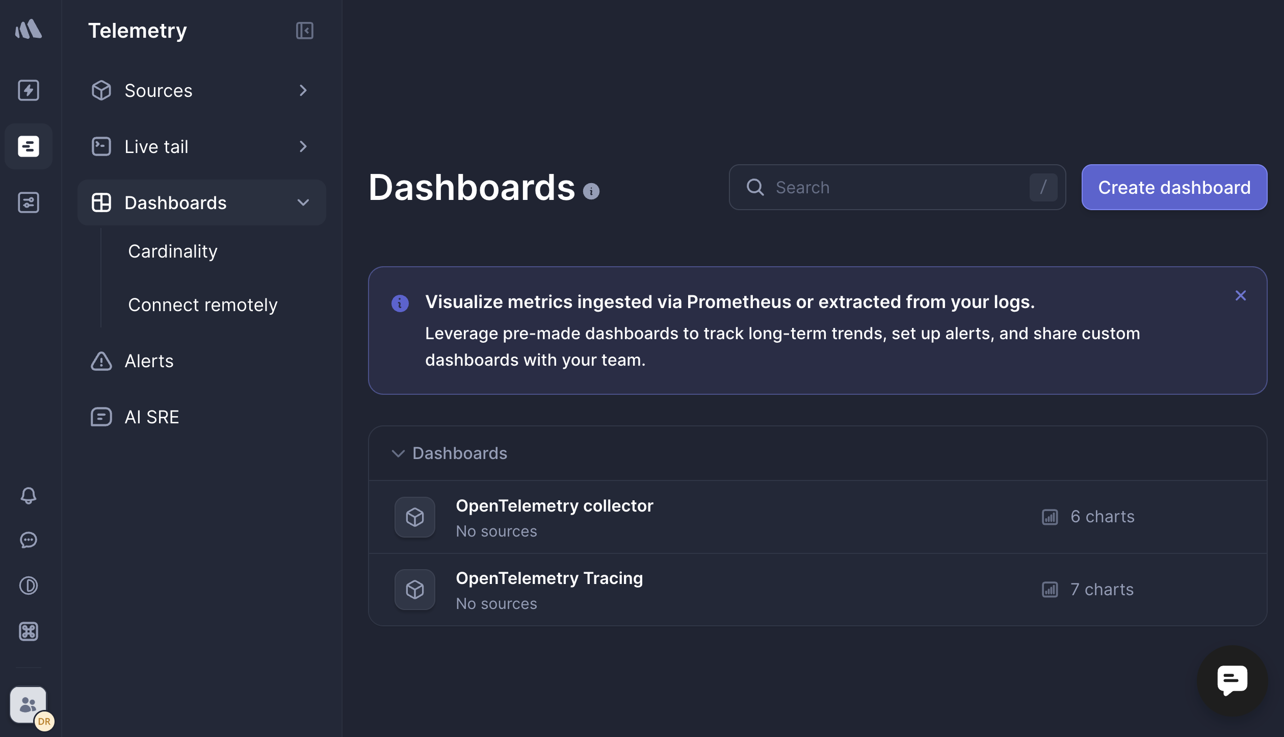This screenshot has height=737, width=1284.
Task: Go to Alerts in the sidebar
Action: (x=149, y=361)
